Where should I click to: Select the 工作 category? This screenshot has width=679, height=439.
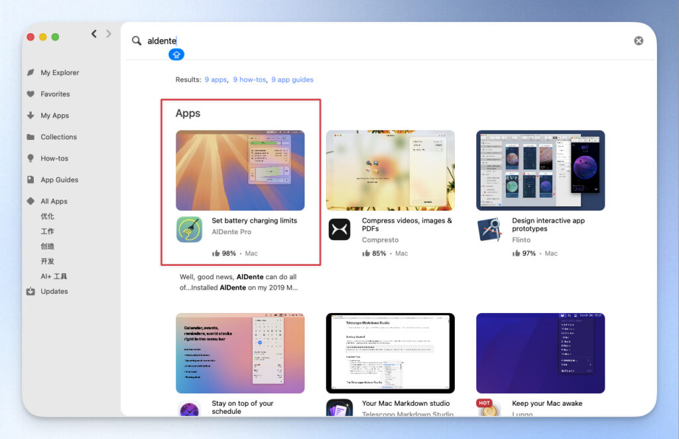point(48,231)
